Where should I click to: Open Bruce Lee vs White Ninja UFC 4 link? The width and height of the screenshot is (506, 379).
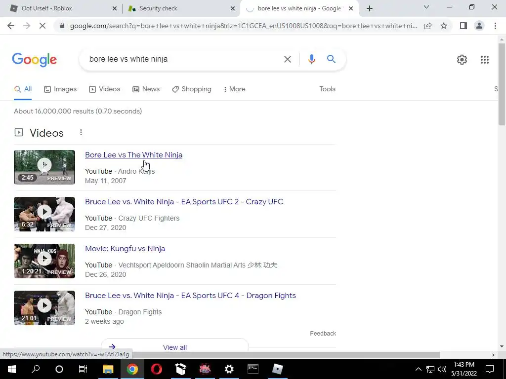click(x=190, y=296)
